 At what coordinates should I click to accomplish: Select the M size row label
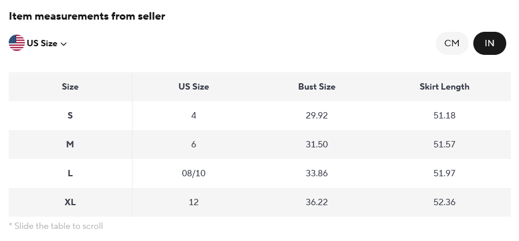tap(70, 144)
